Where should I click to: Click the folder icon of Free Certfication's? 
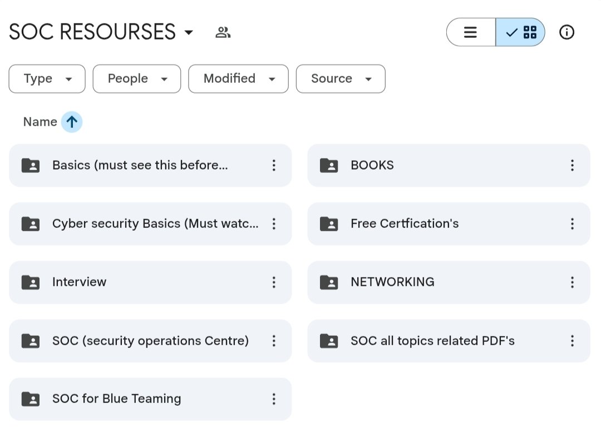click(x=329, y=224)
